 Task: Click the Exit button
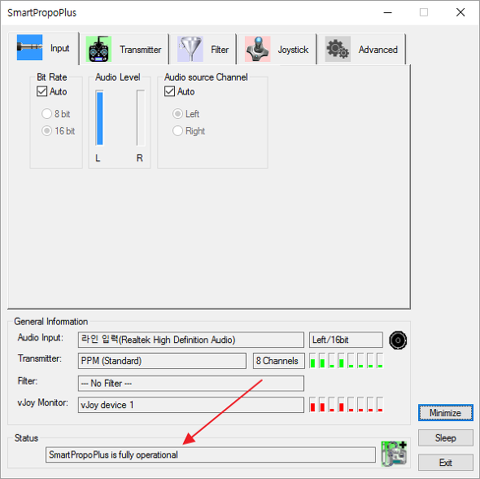point(445,462)
